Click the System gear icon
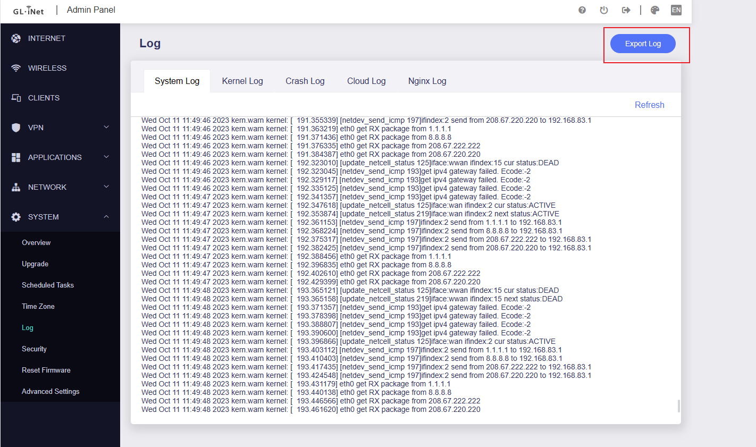Viewport: 756px width, 447px height. tap(16, 217)
